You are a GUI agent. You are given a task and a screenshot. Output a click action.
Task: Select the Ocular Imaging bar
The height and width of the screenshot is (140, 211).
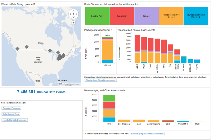click(154, 121)
